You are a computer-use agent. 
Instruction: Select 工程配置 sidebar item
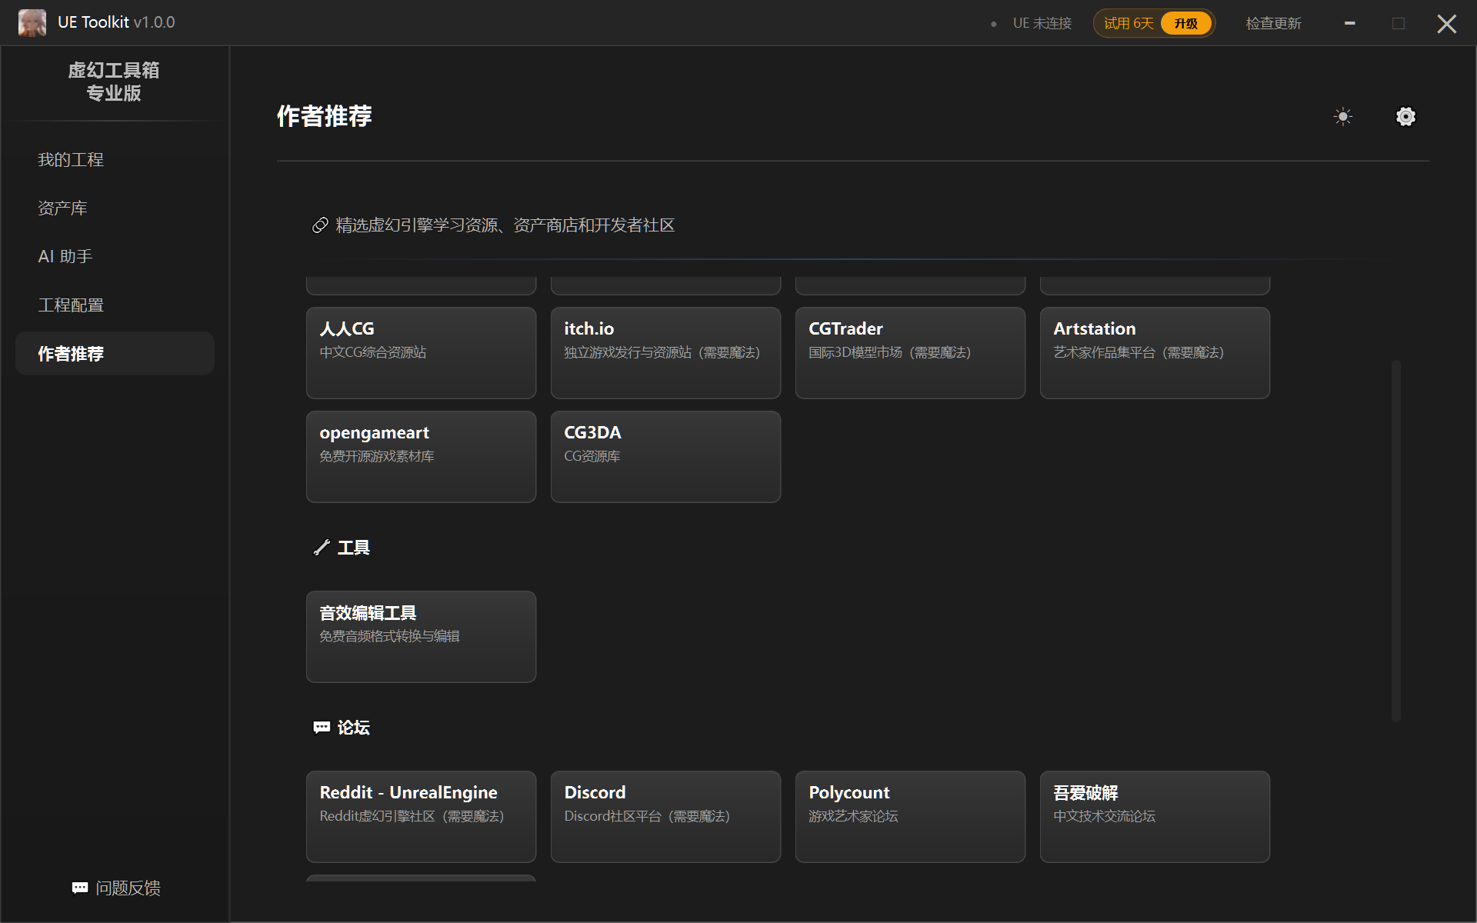71,305
